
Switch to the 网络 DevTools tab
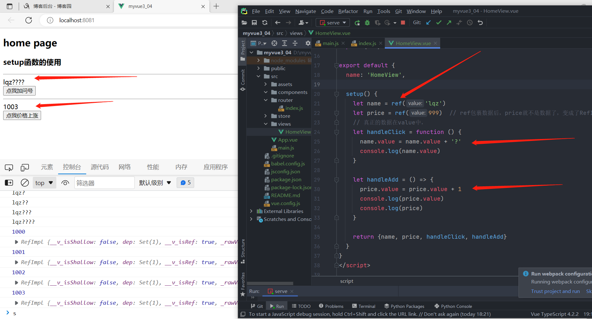coord(124,167)
